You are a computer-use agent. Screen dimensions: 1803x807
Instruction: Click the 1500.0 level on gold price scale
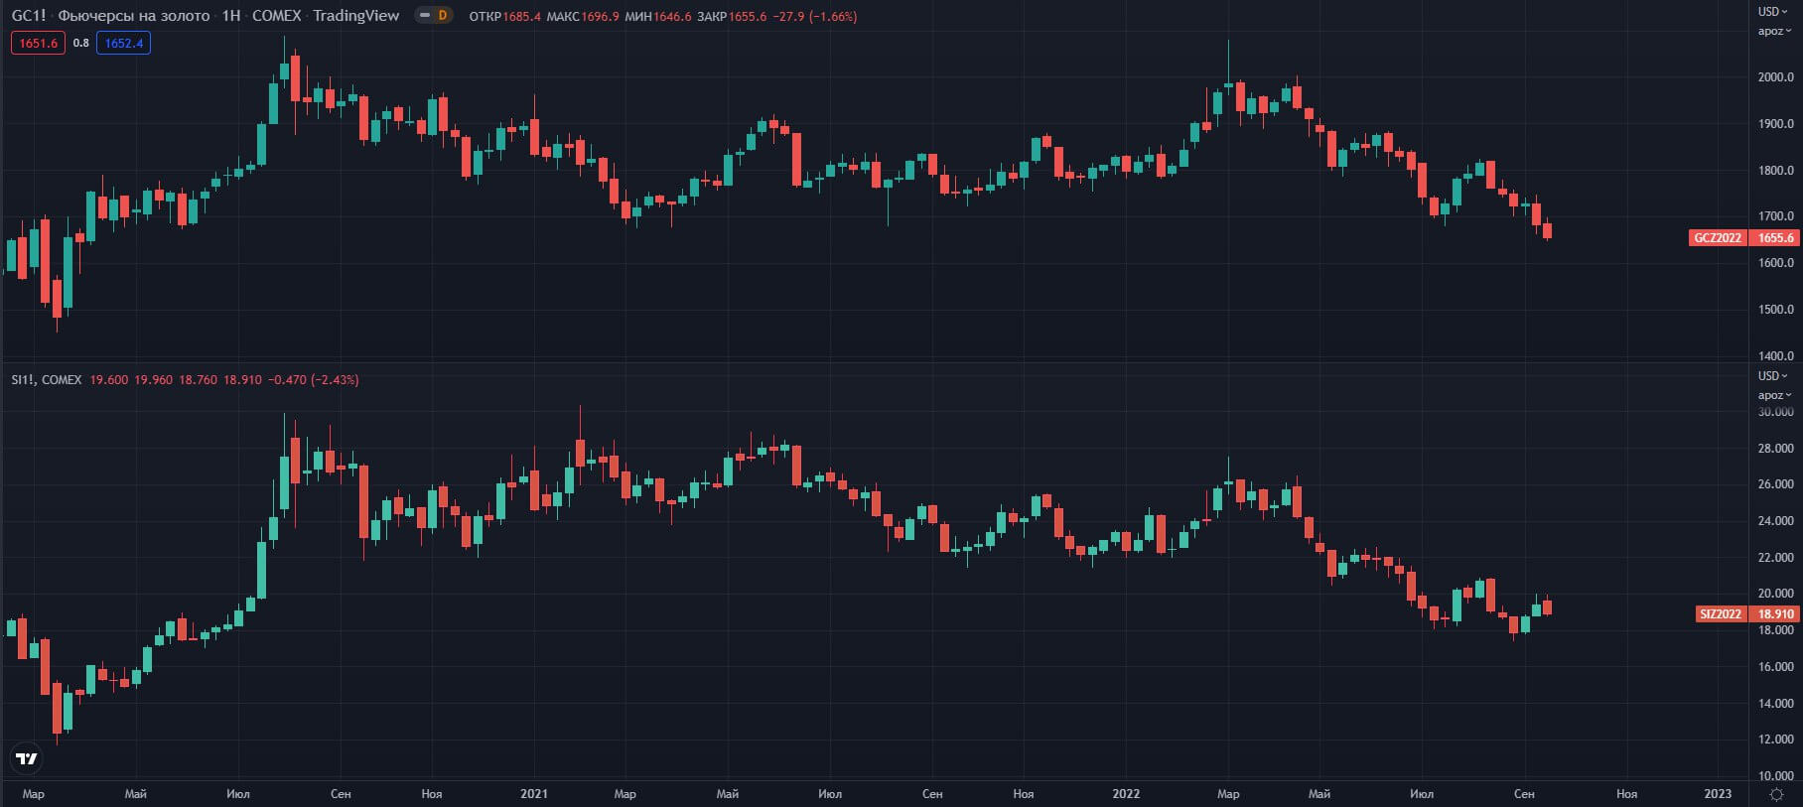pos(1775,310)
